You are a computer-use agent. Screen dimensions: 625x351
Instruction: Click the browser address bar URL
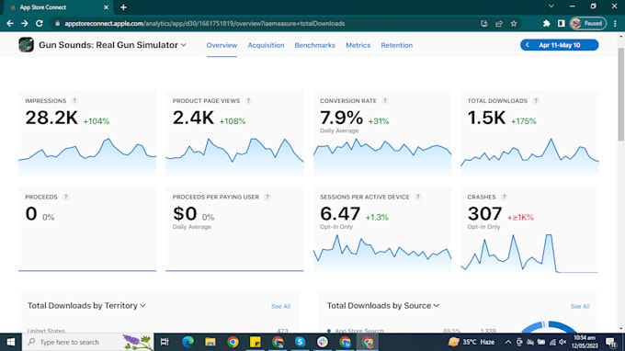204,24
